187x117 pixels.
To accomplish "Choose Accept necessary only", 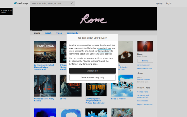I will click(93, 78).
